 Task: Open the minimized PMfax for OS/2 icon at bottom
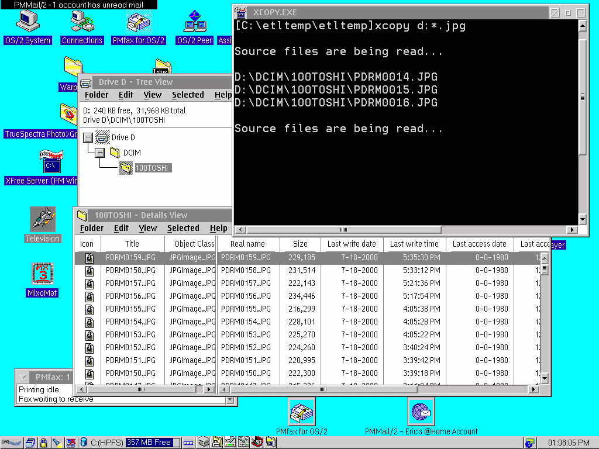302,412
